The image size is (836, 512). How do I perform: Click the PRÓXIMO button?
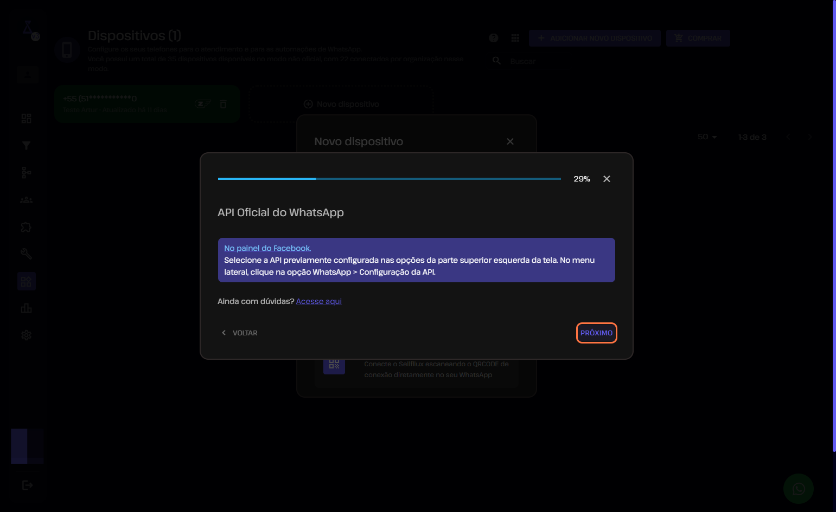596,333
